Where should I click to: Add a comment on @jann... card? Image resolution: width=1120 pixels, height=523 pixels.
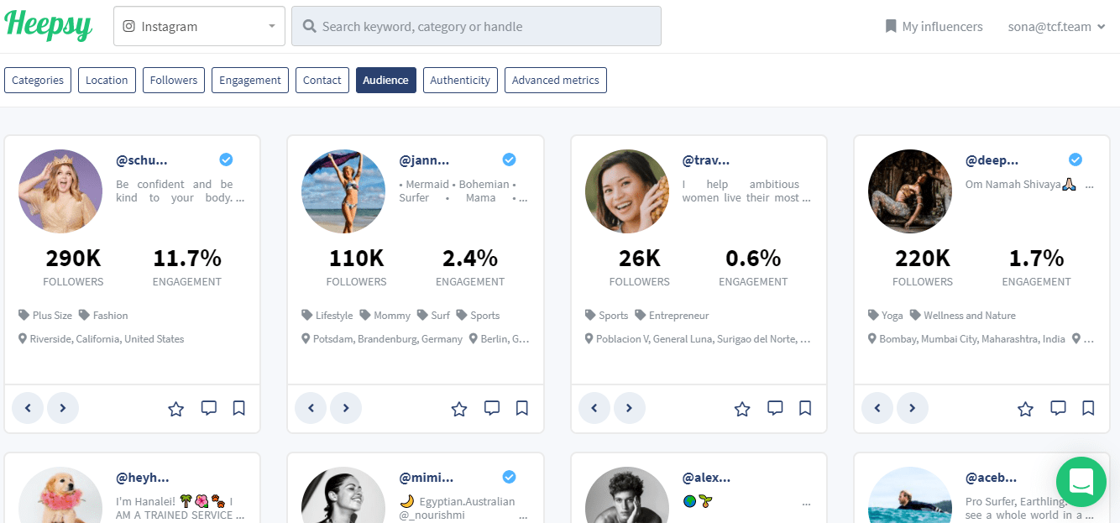coord(492,409)
